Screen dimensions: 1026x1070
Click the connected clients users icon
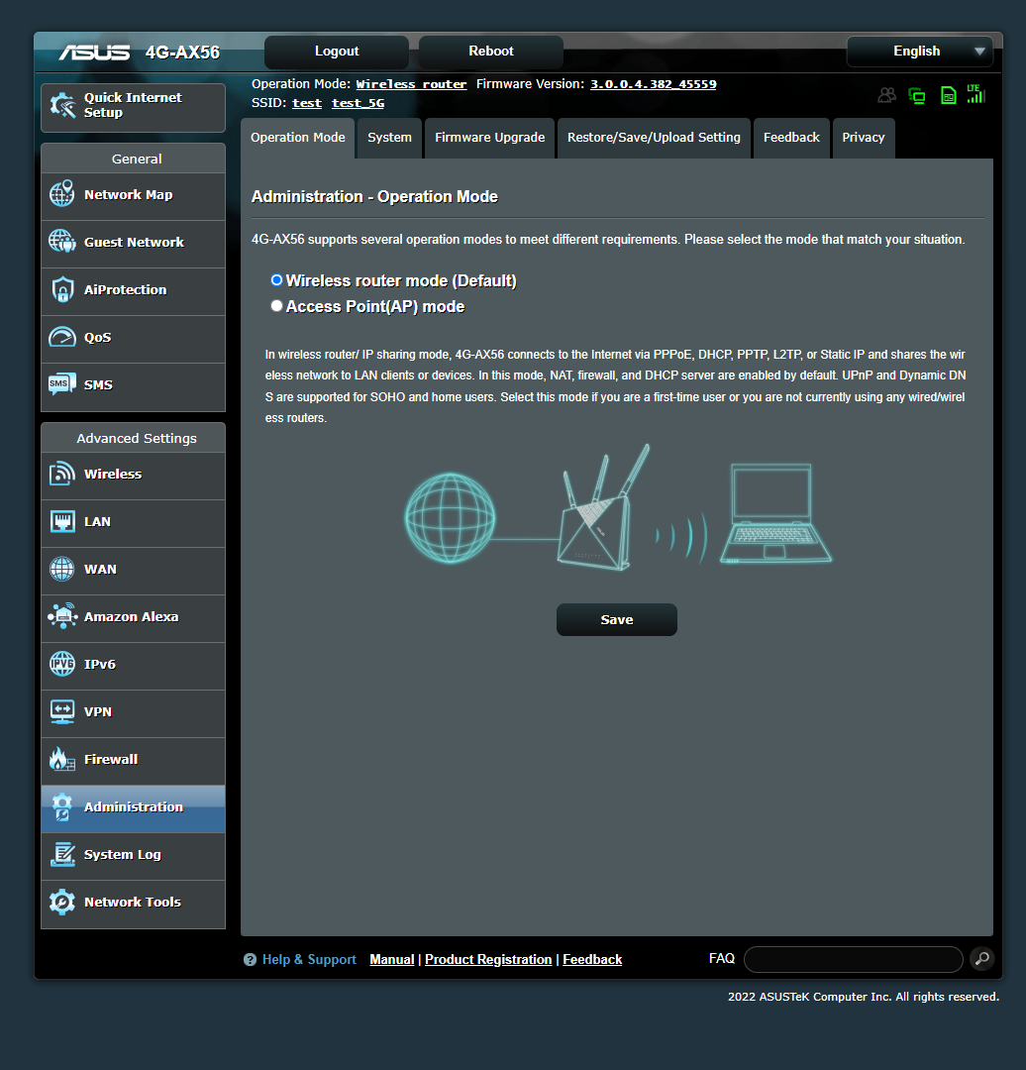(x=886, y=95)
